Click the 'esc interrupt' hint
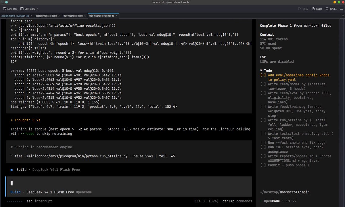The height and width of the screenshot is (207, 345). click(x=39, y=201)
